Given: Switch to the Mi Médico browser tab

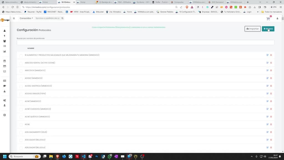Looking at the screenshot, I should point(66,2).
